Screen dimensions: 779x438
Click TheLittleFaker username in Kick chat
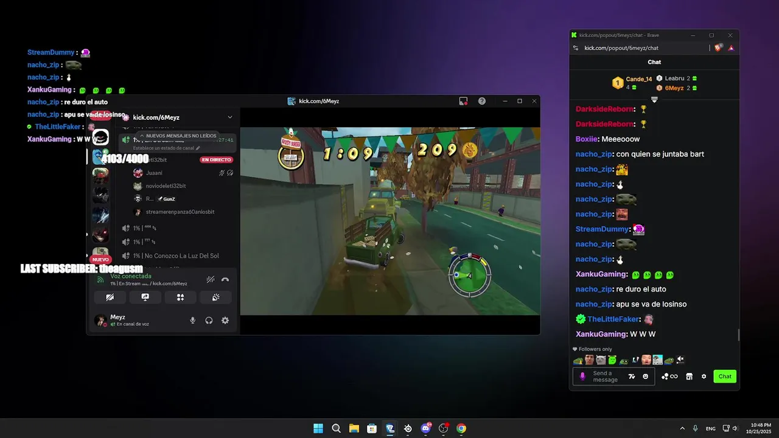click(x=613, y=319)
